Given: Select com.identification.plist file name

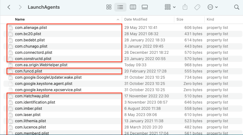Looking at the screenshot, I should tap(35, 102).
